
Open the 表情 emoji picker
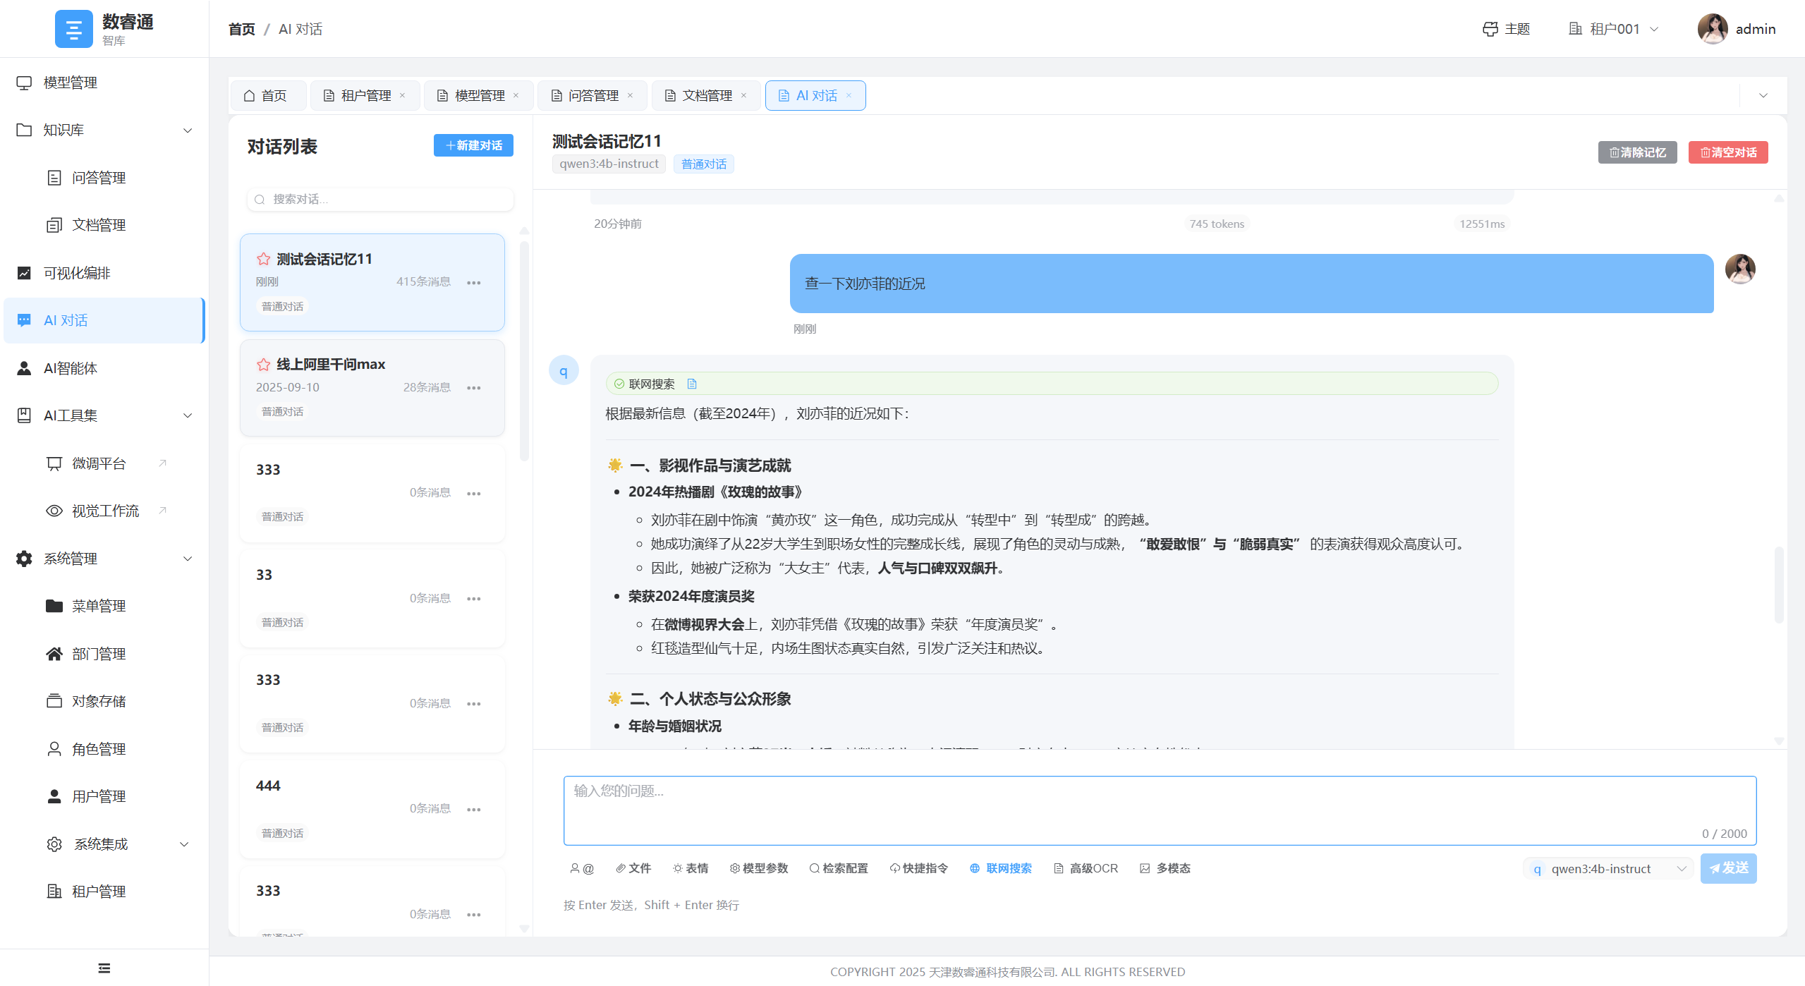690,868
